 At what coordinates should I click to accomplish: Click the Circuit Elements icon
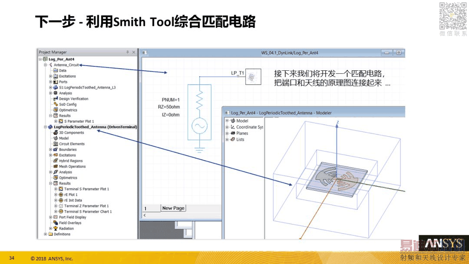[x=56, y=144]
